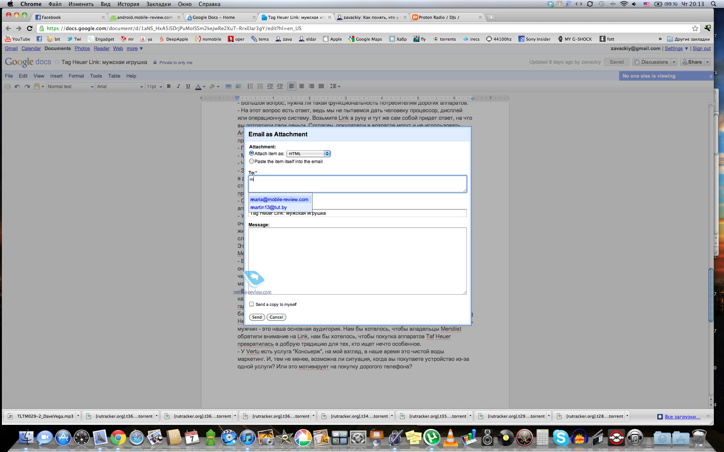
Task: Click the Print icon in Docs toolbar
Action: coord(7,87)
